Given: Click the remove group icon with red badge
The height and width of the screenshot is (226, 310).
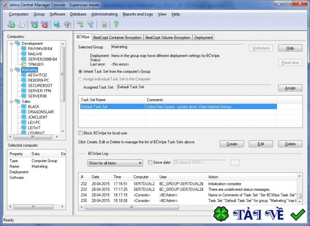Looking at the screenshot, I should pos(45,24).
